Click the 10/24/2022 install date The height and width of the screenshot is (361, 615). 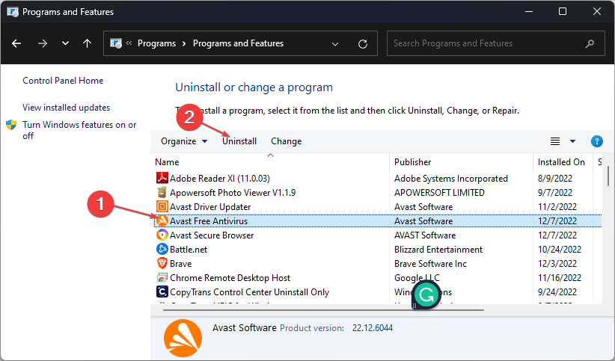pos(560,250)
